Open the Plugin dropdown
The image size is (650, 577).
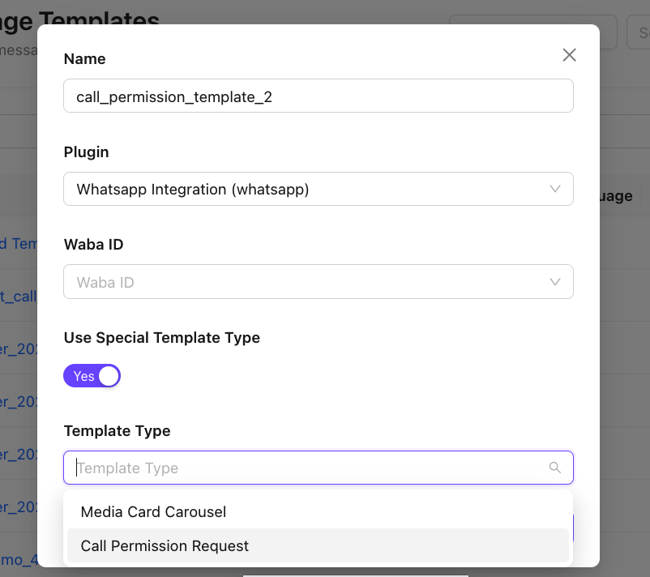pos(319,189)
